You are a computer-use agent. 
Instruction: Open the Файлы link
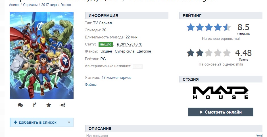91,84
